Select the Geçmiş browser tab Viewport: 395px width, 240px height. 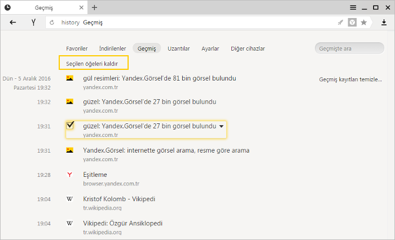(x=44, y=7)
